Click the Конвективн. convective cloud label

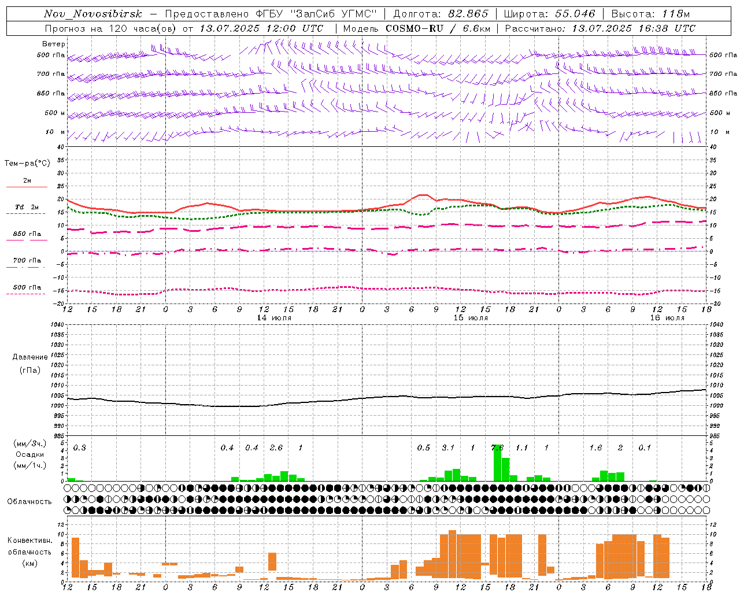(x=29, y=541)
